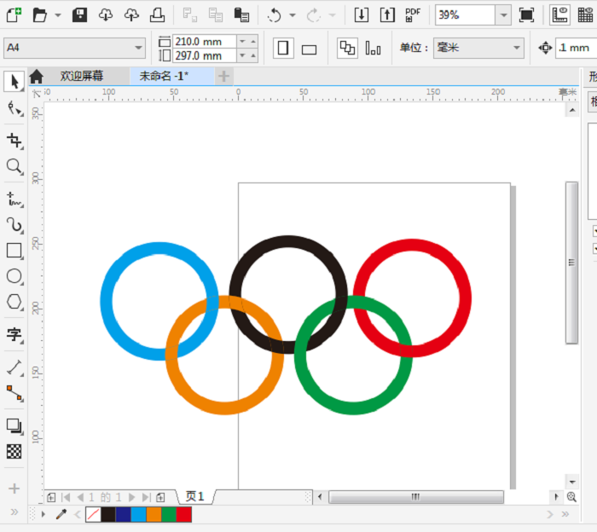This screenshot has width=597, height=532.
Task: Select the Crop tool
Action: (14, 140)
